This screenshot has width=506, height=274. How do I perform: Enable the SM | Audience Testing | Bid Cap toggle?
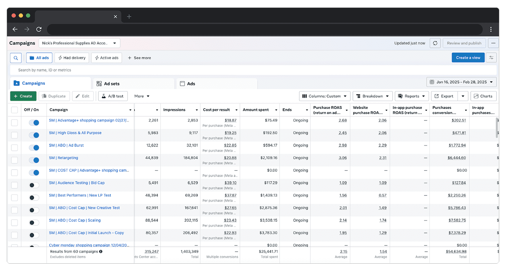click(34, 185)
